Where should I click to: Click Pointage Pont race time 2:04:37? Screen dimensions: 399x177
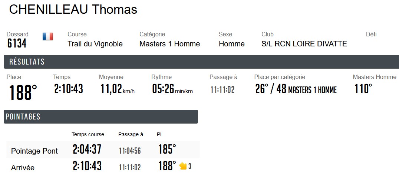point(87,150)
